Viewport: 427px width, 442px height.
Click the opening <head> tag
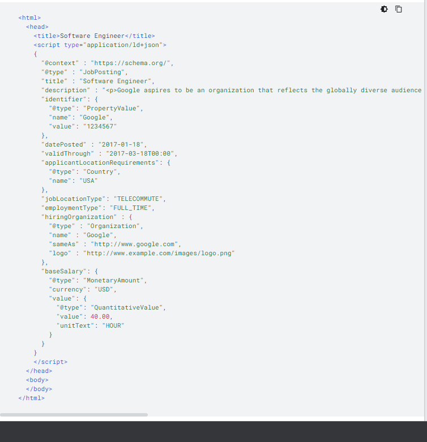click(37, 27)
